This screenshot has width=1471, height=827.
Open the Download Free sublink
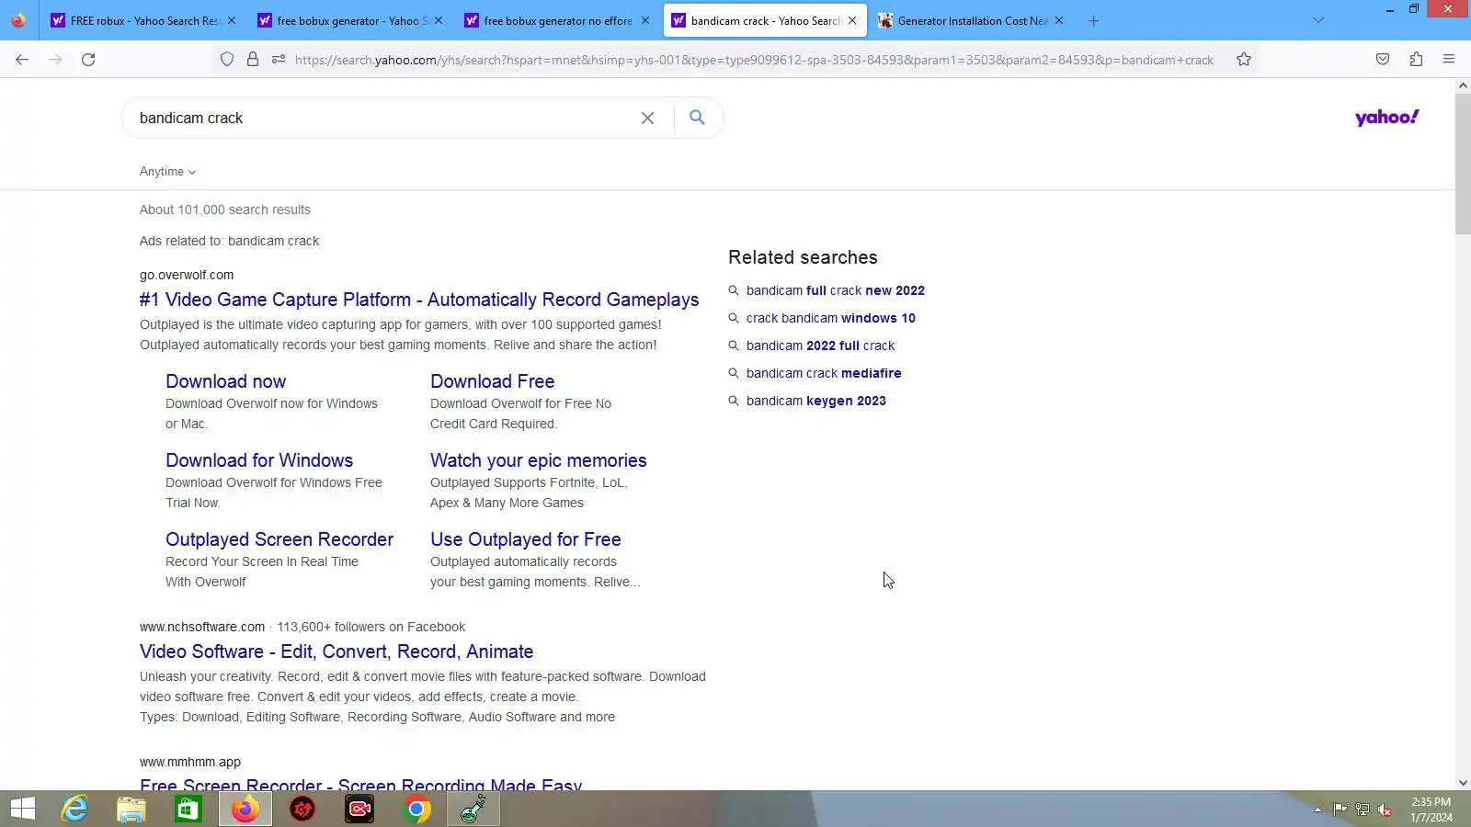(x=492, y=381)
